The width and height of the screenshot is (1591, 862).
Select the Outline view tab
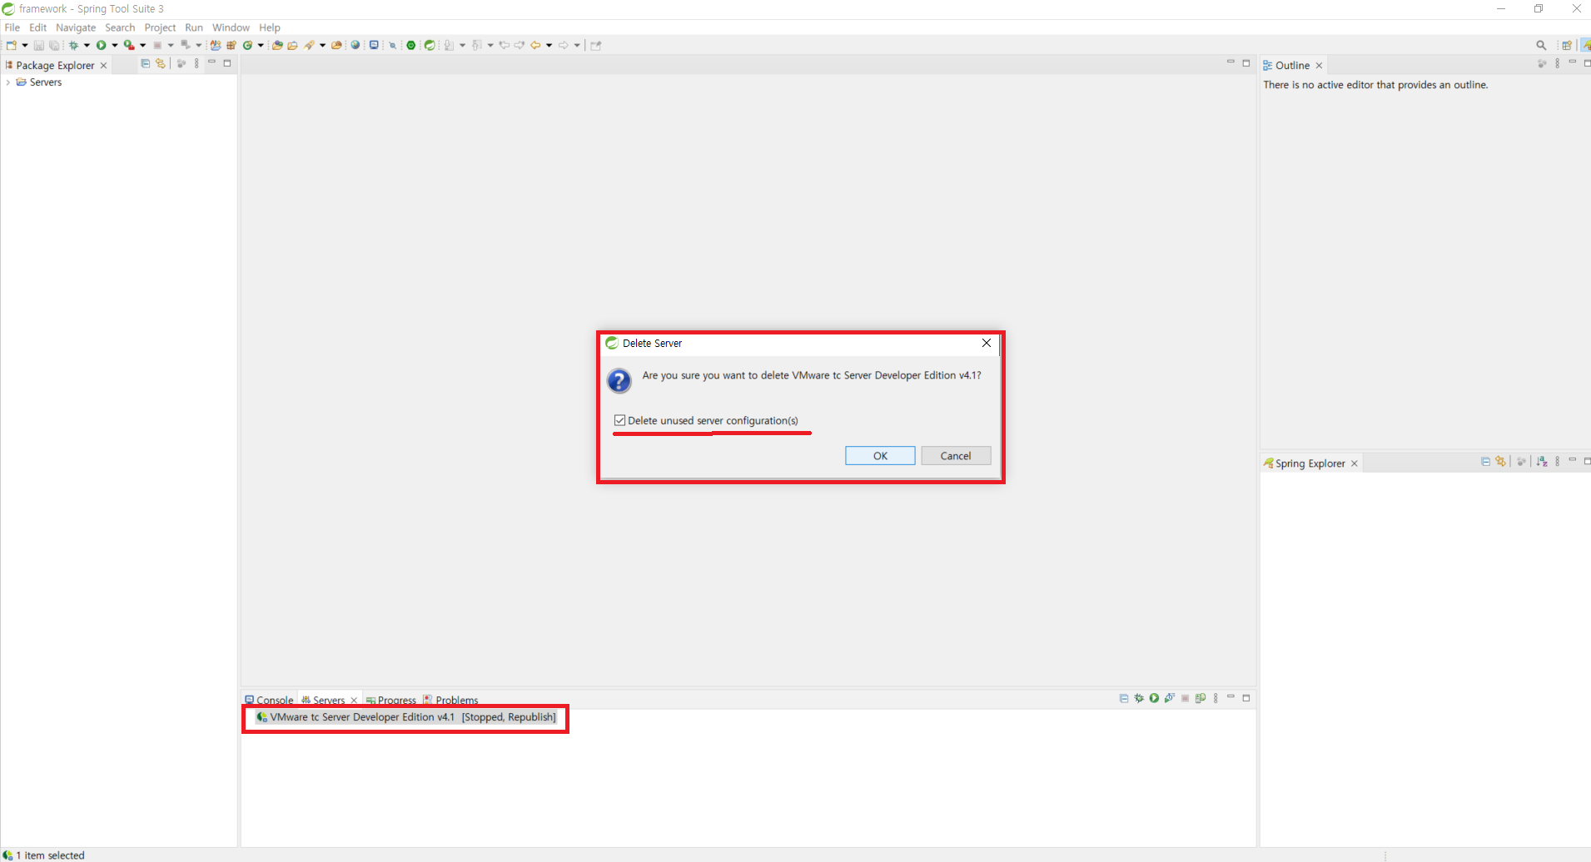[1292, 65]
